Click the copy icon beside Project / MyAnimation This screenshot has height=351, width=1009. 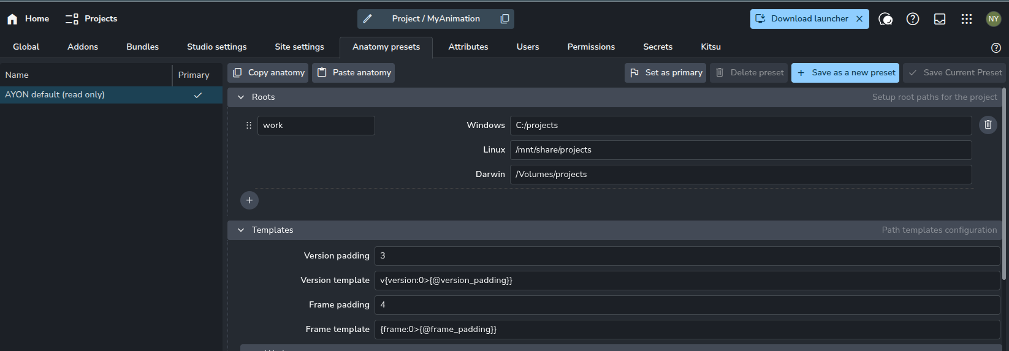504,19
